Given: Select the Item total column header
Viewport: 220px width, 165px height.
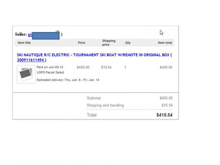Looking at the screenshot, I should [165, 43].
